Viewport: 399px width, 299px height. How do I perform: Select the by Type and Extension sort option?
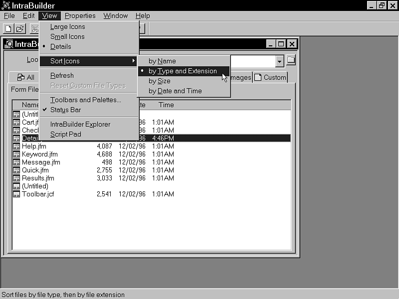[183, 71]
